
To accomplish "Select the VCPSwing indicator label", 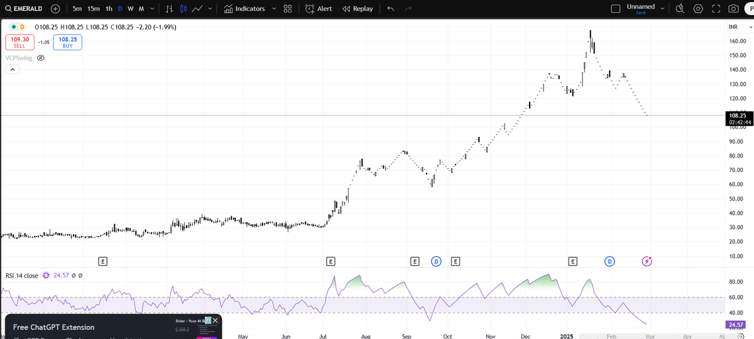I will tap(19, 58).
